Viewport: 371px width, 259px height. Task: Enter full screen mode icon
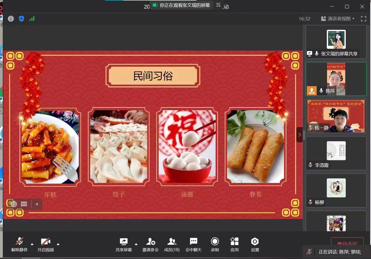[x=363, y=19]
